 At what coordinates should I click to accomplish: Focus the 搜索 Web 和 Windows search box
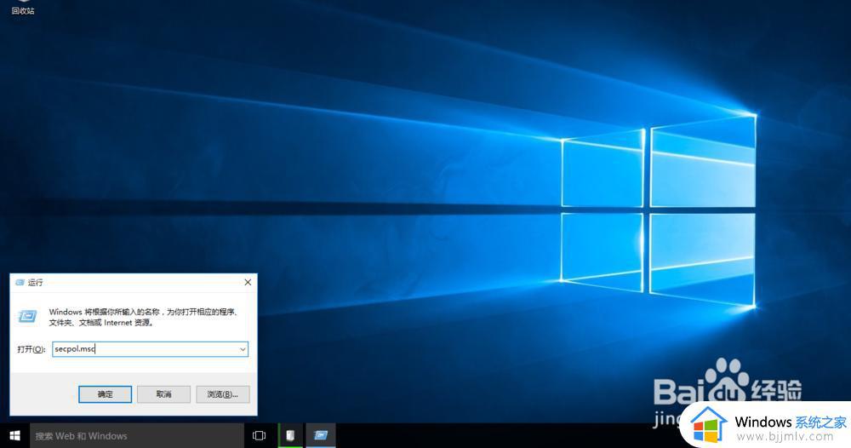[x=137, y=435]
